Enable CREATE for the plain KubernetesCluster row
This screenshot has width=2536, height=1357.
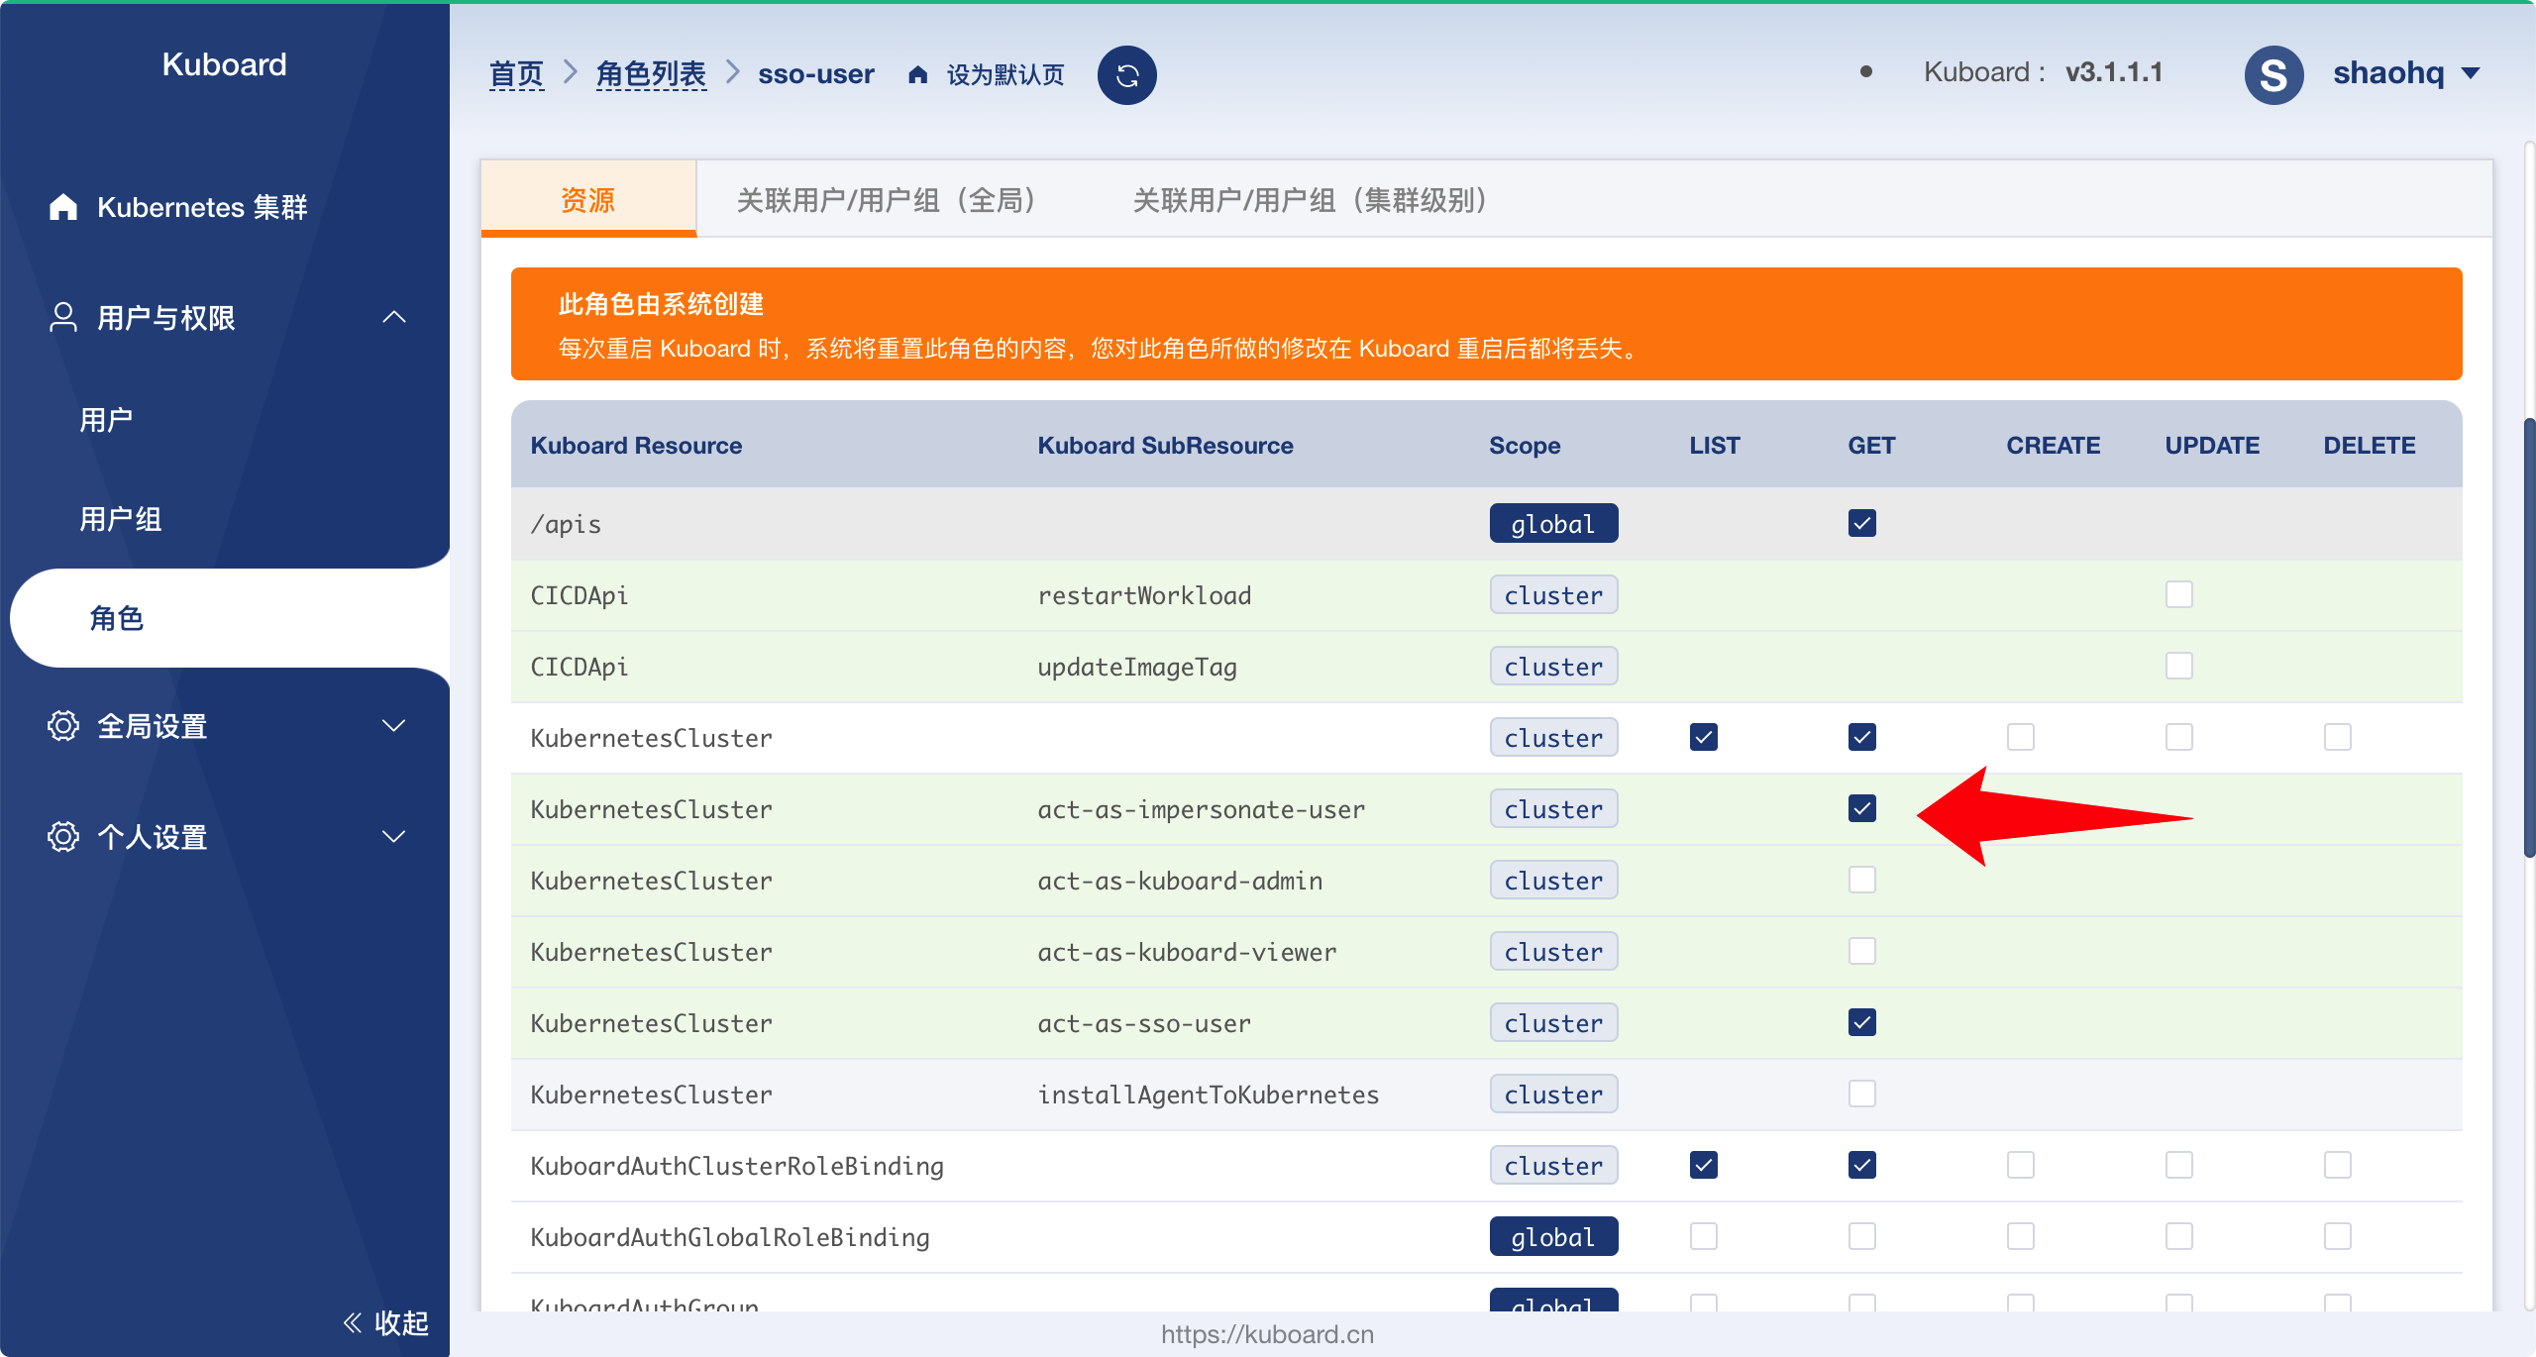pos(2020,737)
